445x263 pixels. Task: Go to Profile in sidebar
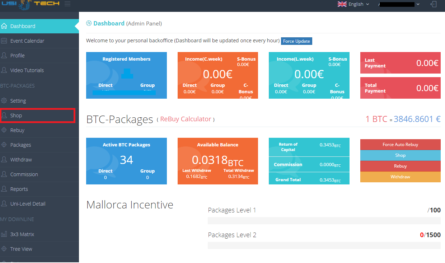click(x=39, y=56)
